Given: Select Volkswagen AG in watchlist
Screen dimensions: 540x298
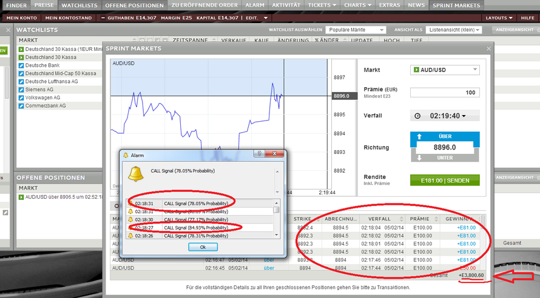Looking at the screenshot, I should (x=42, y=98).
